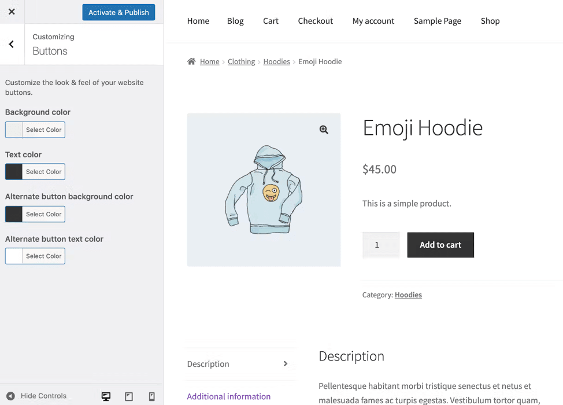
Task: Close the Customizer with the X icon
Action: point(12,12)
